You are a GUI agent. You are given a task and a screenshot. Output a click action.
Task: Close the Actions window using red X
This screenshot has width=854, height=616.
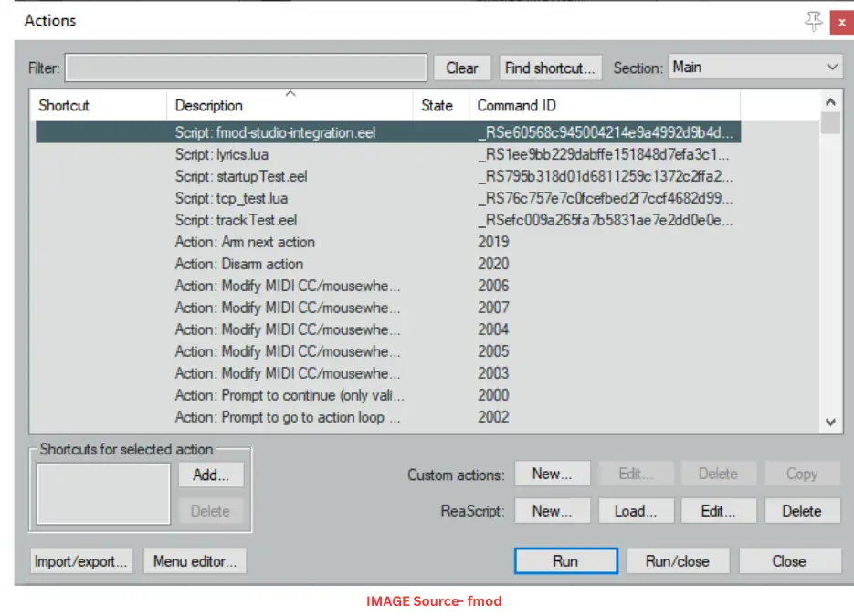point(841,22)
